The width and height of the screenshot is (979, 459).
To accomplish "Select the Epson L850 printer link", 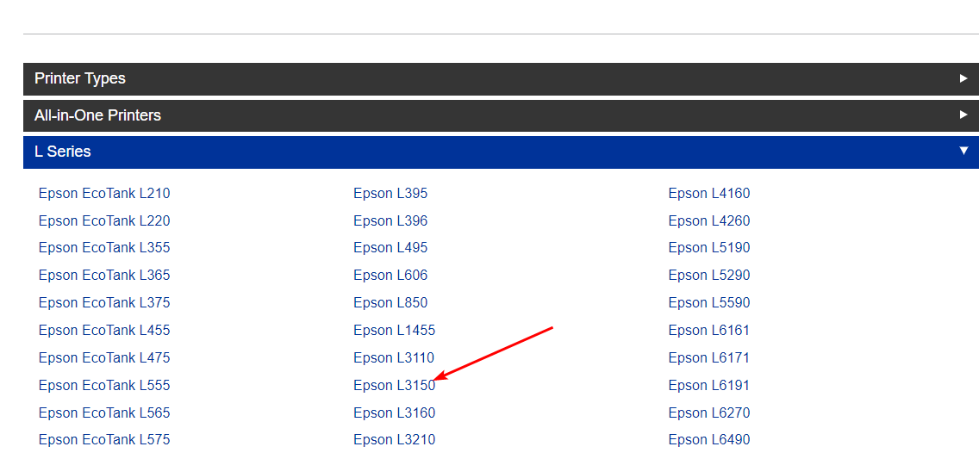I will [390, 302].
